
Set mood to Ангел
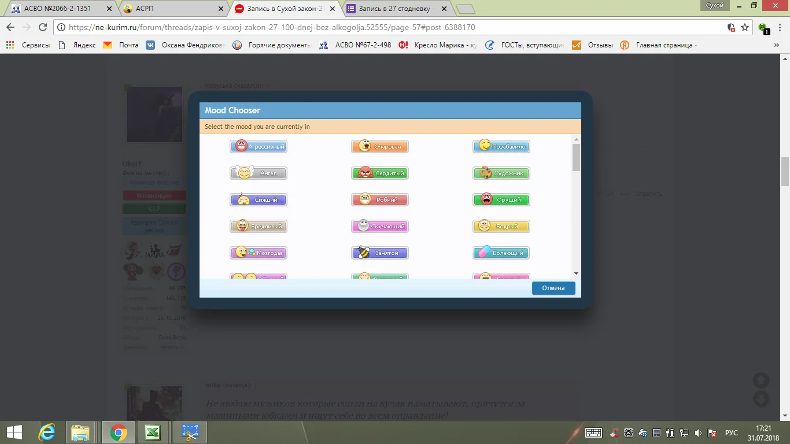(x=259, y=173)
